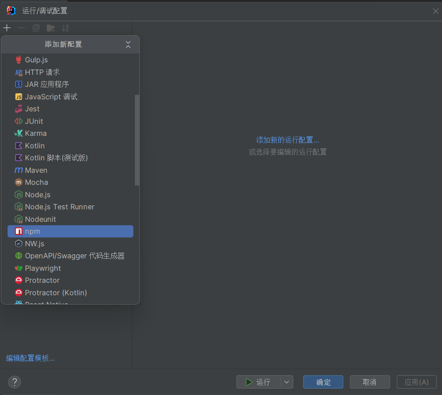
Task: Select the Jest list entry text
Action: (32, 109)
